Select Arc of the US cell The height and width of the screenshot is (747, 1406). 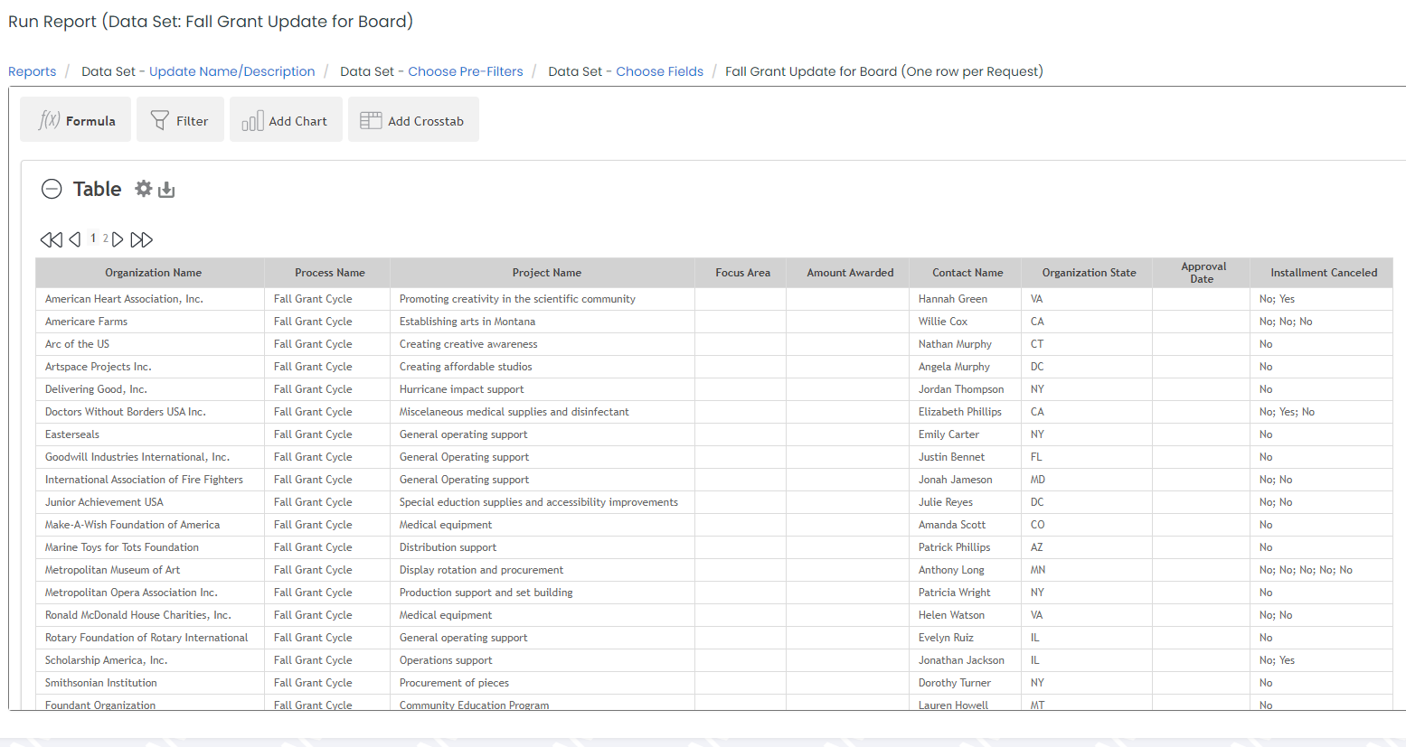(150, 344)
